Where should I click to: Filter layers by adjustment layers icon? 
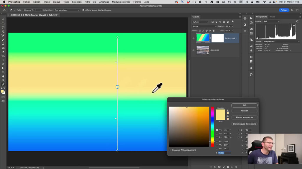(x=216, y=22)
